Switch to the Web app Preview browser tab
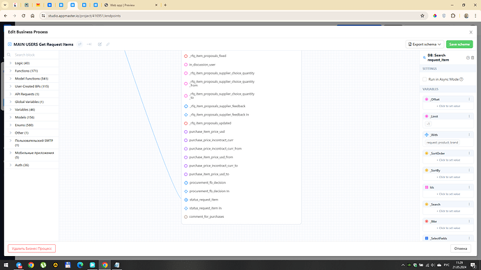 [131, 5]
